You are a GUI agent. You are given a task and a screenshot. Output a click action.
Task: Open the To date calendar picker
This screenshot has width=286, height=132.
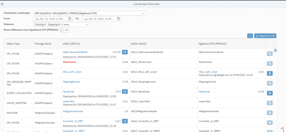[x=118, y=19]
